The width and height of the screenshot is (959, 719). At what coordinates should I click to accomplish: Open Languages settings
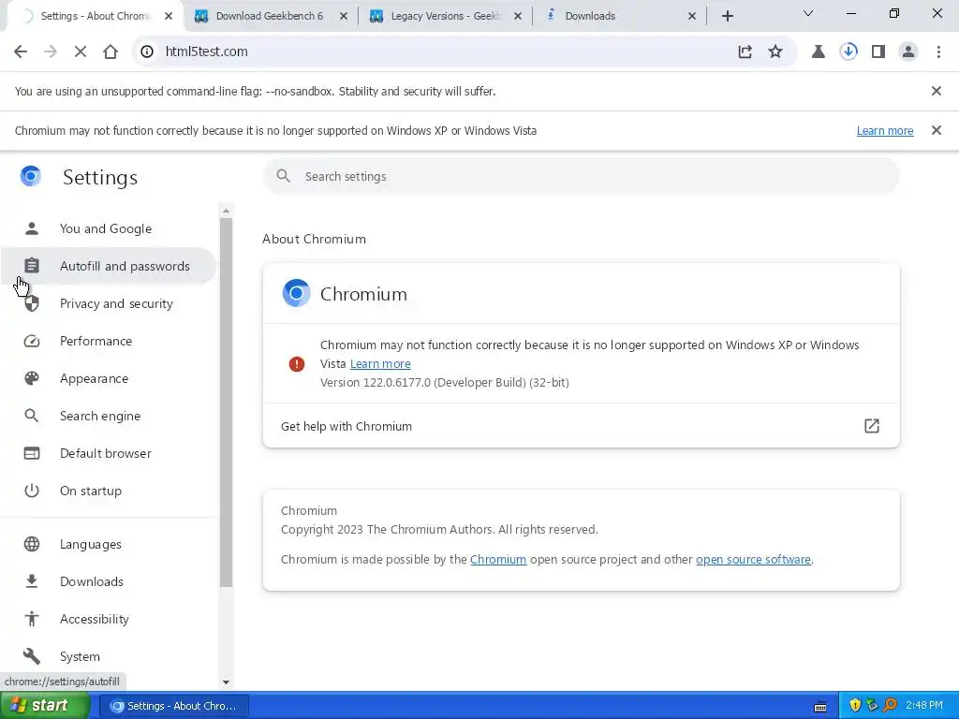pyautogui.click(x=109, y=544)
